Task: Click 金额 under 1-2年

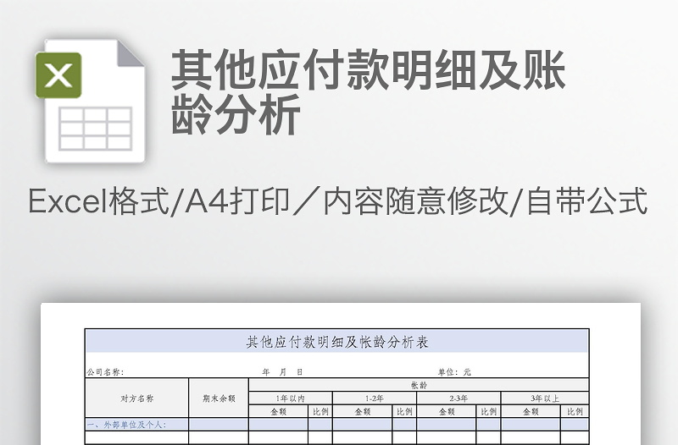Action: point(363,411)
